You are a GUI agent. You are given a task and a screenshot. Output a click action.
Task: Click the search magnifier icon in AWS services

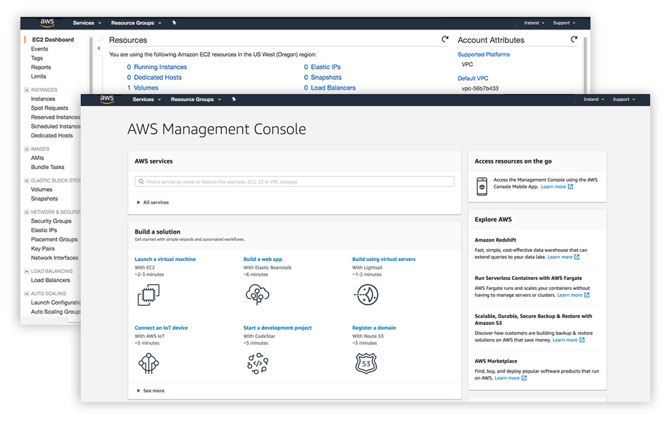[141, 182]
